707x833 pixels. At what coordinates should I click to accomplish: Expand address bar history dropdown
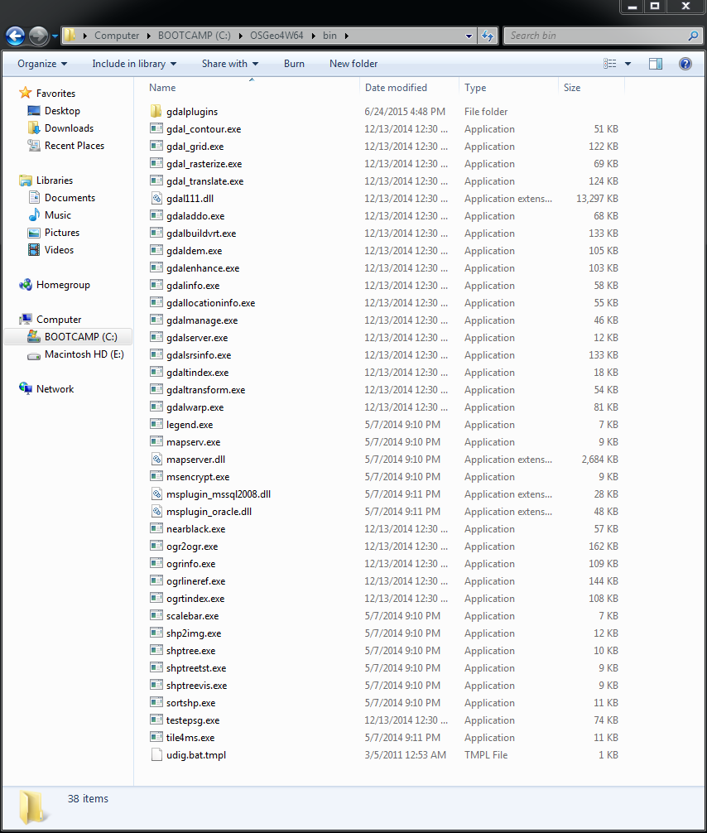tap(469, 36)
